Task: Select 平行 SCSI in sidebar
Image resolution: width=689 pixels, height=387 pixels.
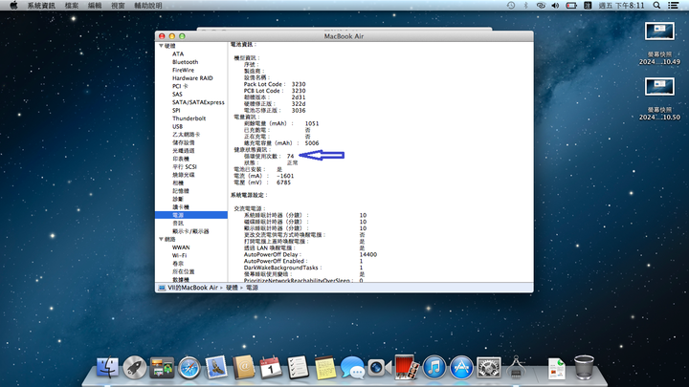Action: pos(185,166)
